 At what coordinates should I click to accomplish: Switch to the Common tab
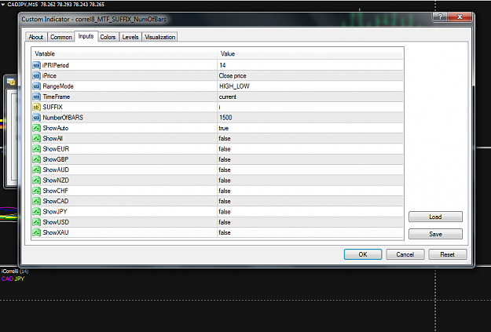[x=61, y=37]
